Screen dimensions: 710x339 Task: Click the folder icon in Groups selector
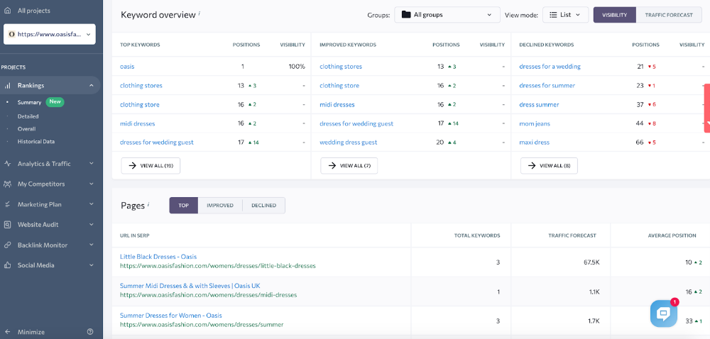(405, 14)
